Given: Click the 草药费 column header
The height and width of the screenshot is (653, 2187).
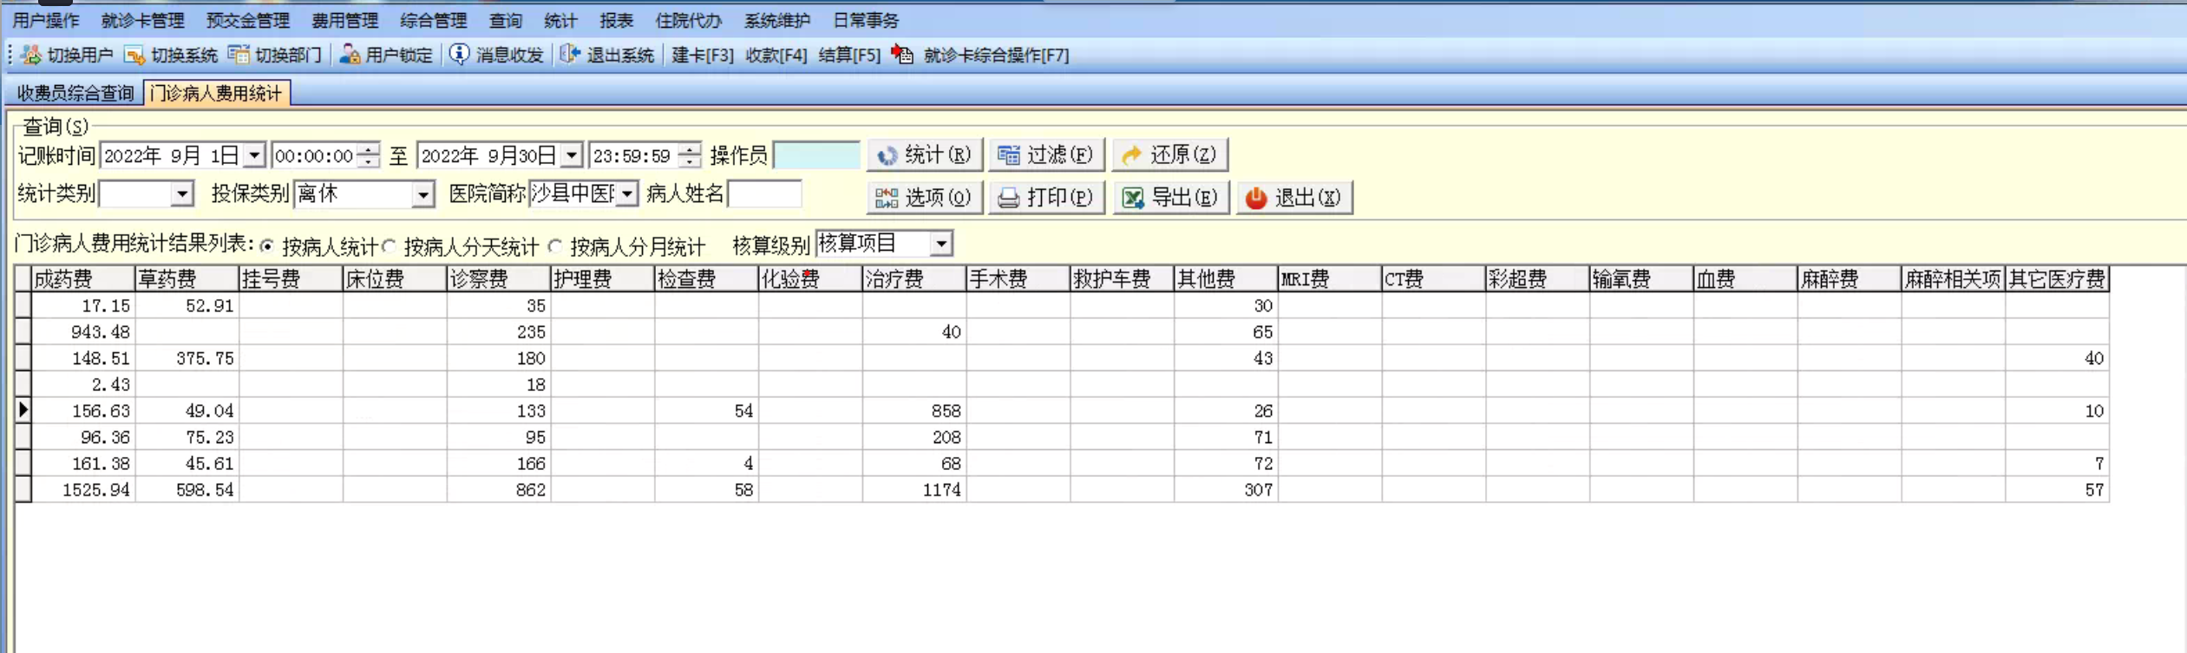Looking at the screenshot, I should pyautogui.click(x=187, y=279).
